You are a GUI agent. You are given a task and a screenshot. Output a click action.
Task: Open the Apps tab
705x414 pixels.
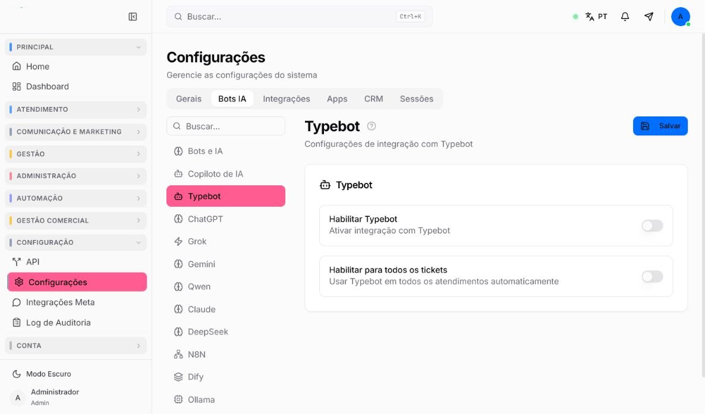tap(337, 99)
